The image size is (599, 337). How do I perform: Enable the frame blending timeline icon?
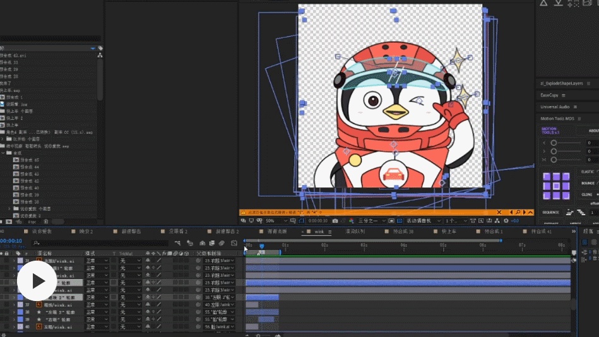[212, 243]
